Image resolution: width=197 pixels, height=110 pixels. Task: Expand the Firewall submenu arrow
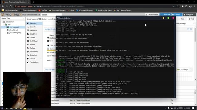[40, 59]
